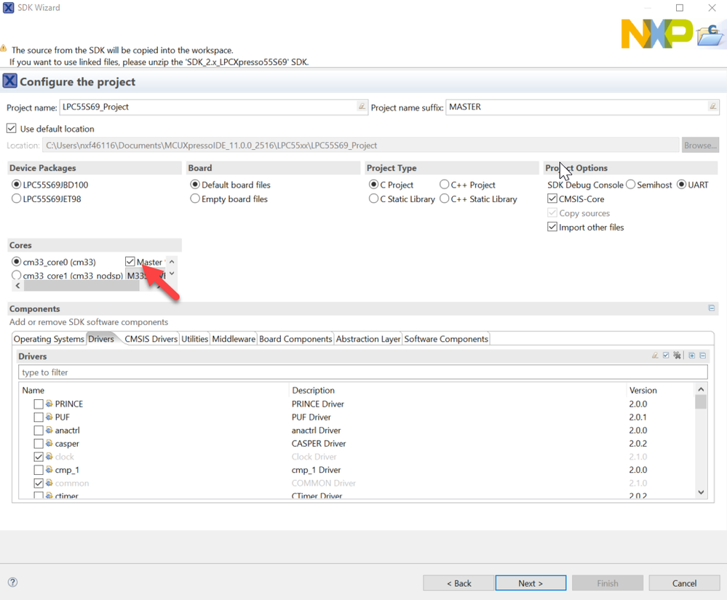
Task: Click the Drivers list scroll-down arrow
Action: [x=701, y=492]
